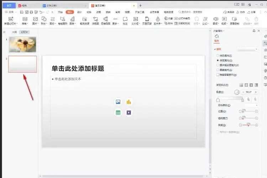Click the Undo arrow icon

[41, 12]
